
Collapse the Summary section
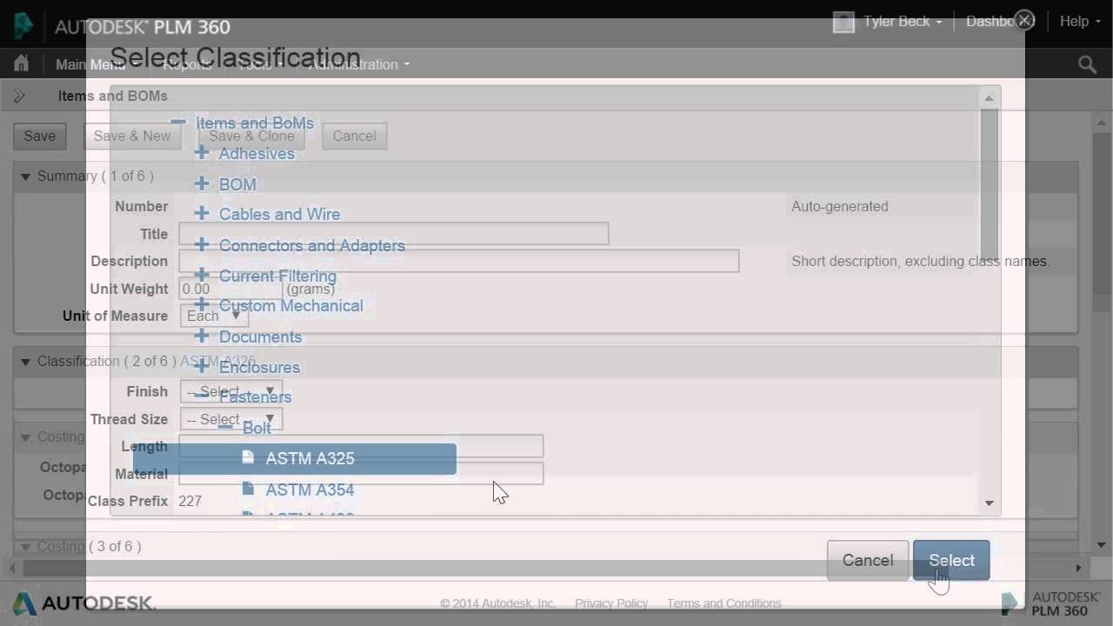click(25, 176)
